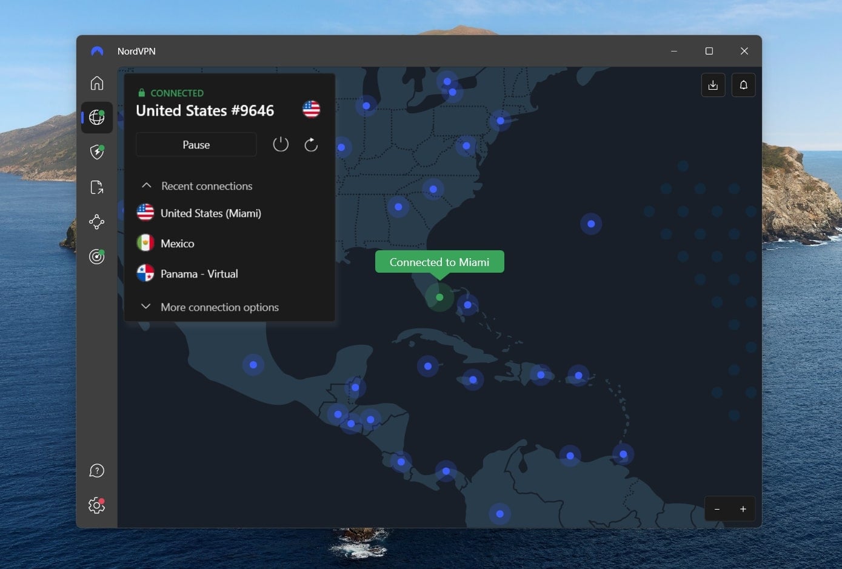Image resolution: width=842 pixels, height=569 pixels.
Task: Click the disconnect power toggle
Action: [x=280, y=144]
